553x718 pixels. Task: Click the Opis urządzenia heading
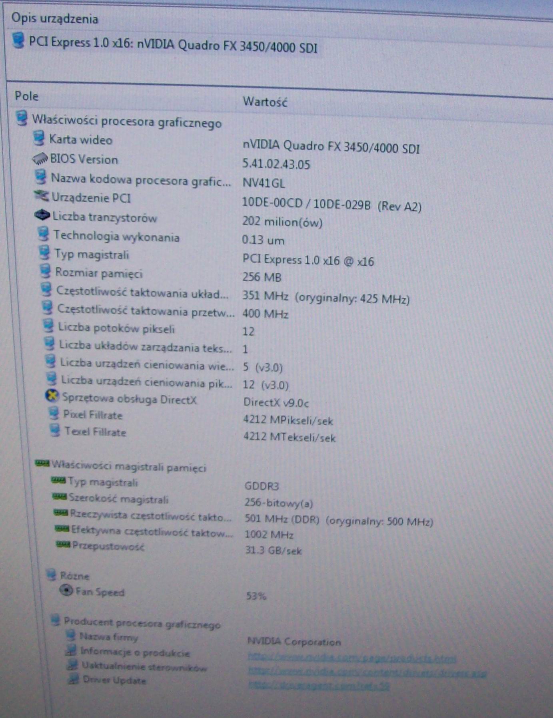click(x=55, y=18)
